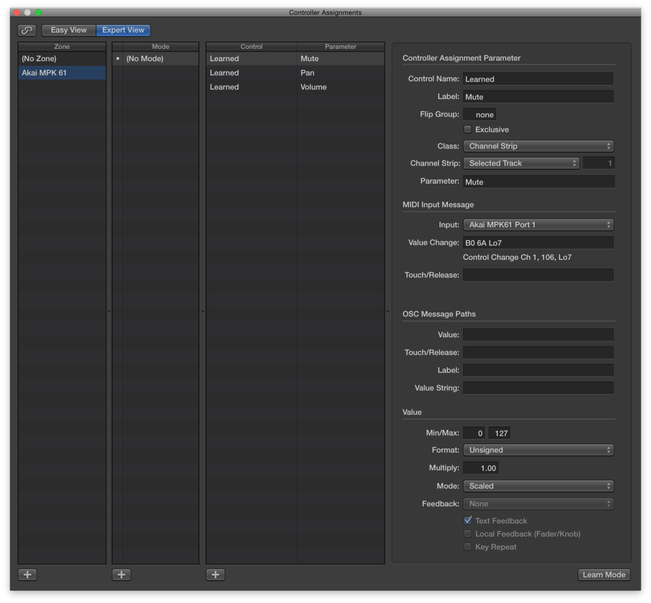Click the link icon in the top-left corner
Image resolution: width=651 pixels, height=603 pixels.
pos(27,30)
